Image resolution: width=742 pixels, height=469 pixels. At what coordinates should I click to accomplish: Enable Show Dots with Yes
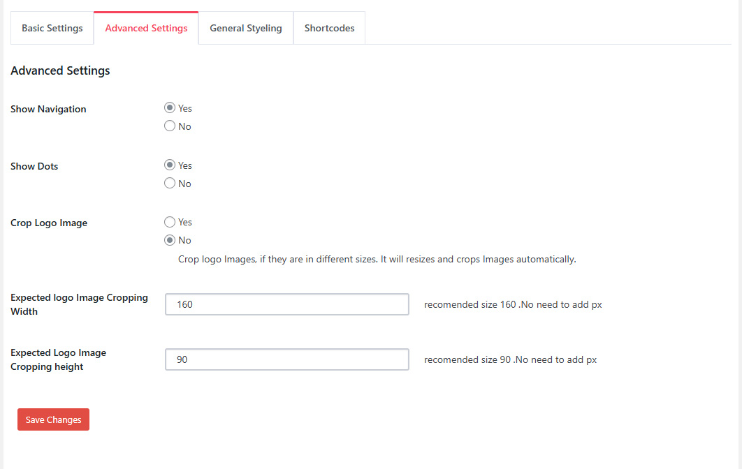tap(170, 165)
